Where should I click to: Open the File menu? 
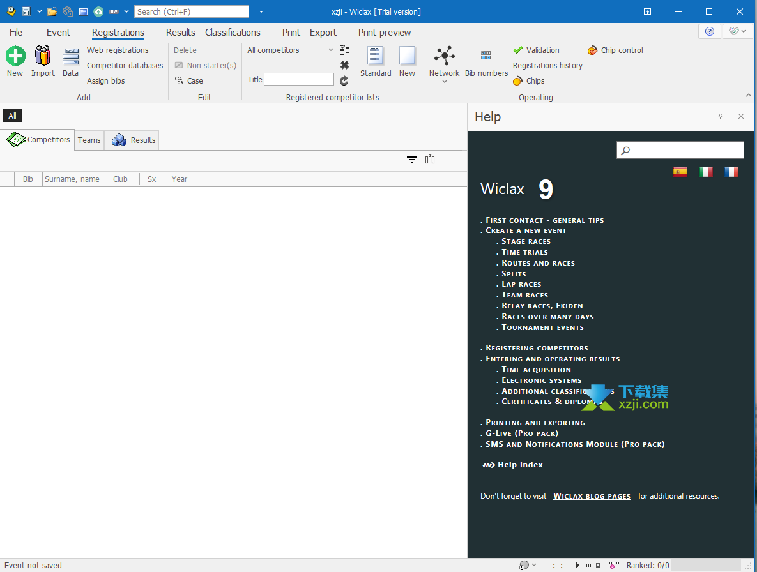point(16,33)
